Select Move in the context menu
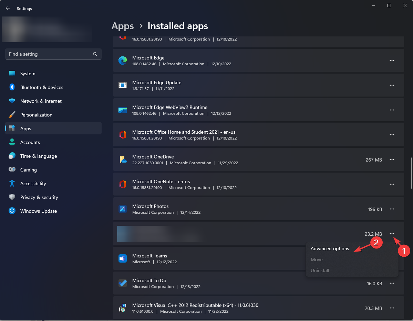This screenshot has width=413, height=321. [x=317, y=259]
